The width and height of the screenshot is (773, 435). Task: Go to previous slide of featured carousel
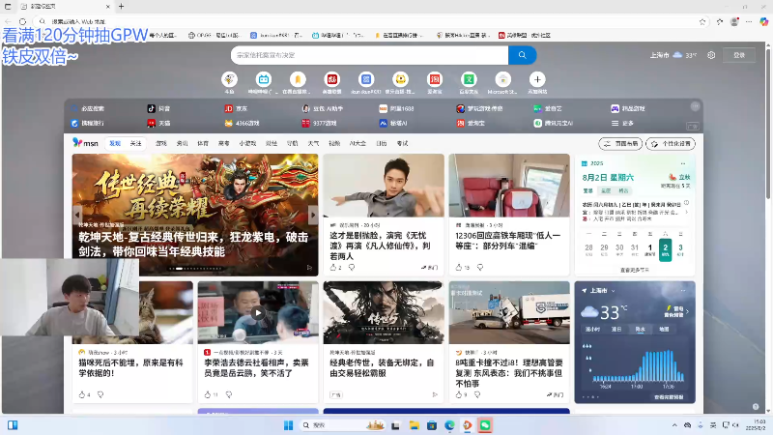[x=77, y=215]
